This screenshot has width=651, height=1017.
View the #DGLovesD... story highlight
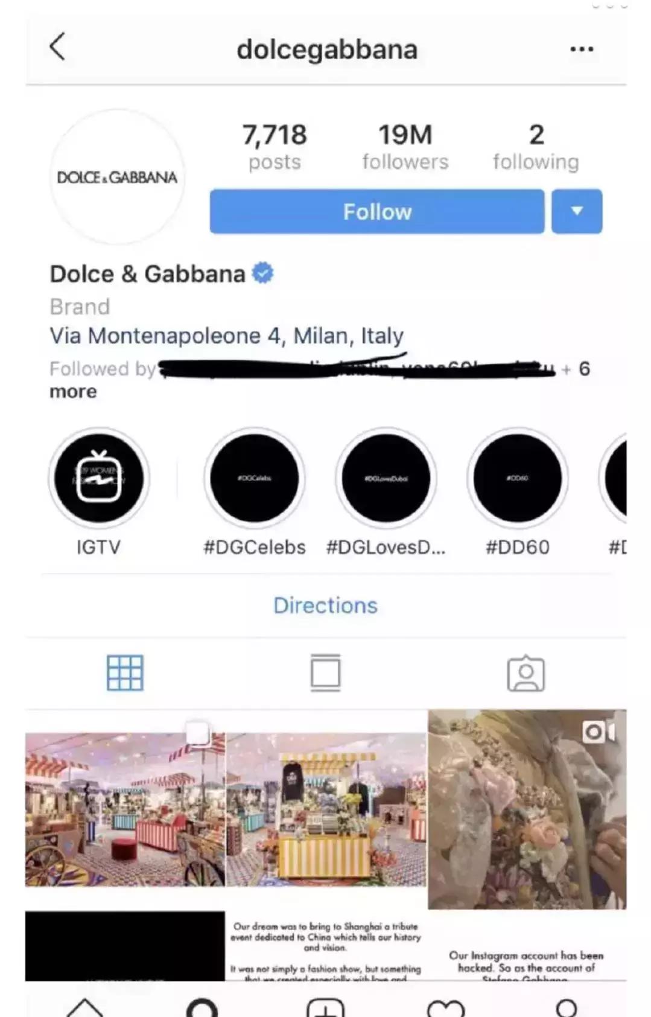click(x=386, y=478)
